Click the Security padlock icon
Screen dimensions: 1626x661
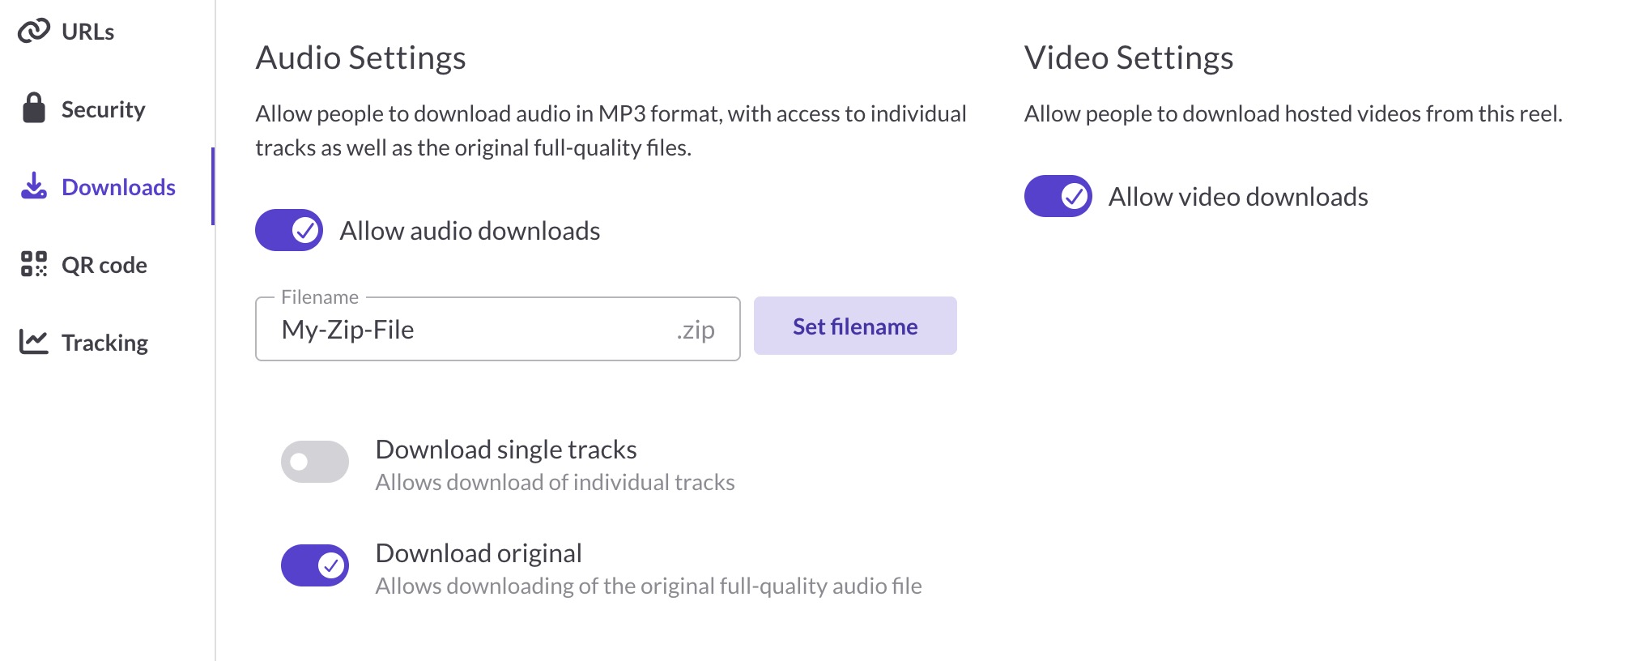(x=34, y=108)
